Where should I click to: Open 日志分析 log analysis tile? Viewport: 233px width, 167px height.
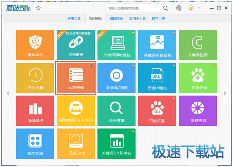(35, 78)
